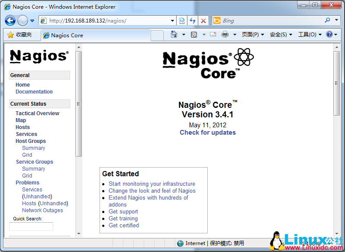Open the Get support link

coord(123,211)
